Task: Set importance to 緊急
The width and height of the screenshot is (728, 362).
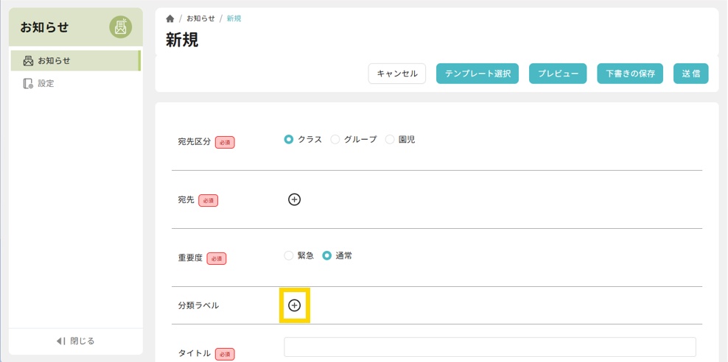Action: tap(289, 255)
